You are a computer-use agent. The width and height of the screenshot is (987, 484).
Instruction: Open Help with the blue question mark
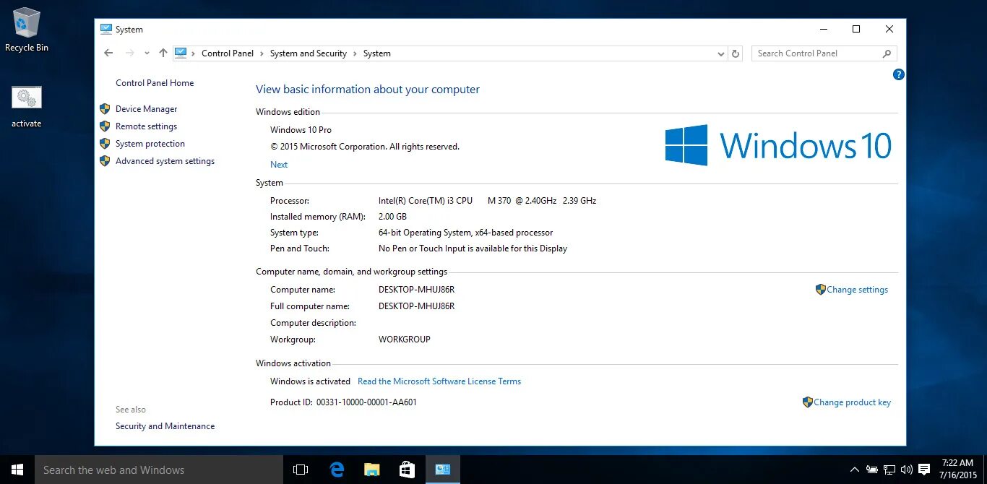898,74
